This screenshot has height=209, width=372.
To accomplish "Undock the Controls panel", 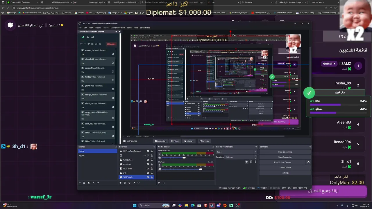I will coord(310,147).
